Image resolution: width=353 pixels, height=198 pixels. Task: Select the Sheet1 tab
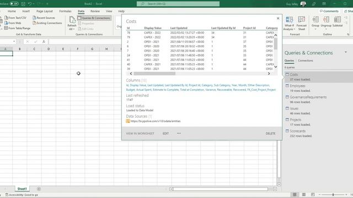point(22,189)
